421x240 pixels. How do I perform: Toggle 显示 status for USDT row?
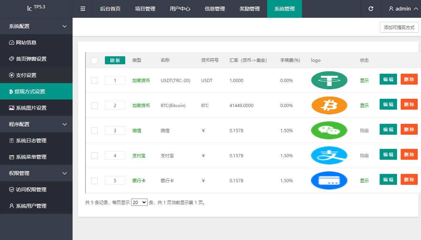coord(364,80)
